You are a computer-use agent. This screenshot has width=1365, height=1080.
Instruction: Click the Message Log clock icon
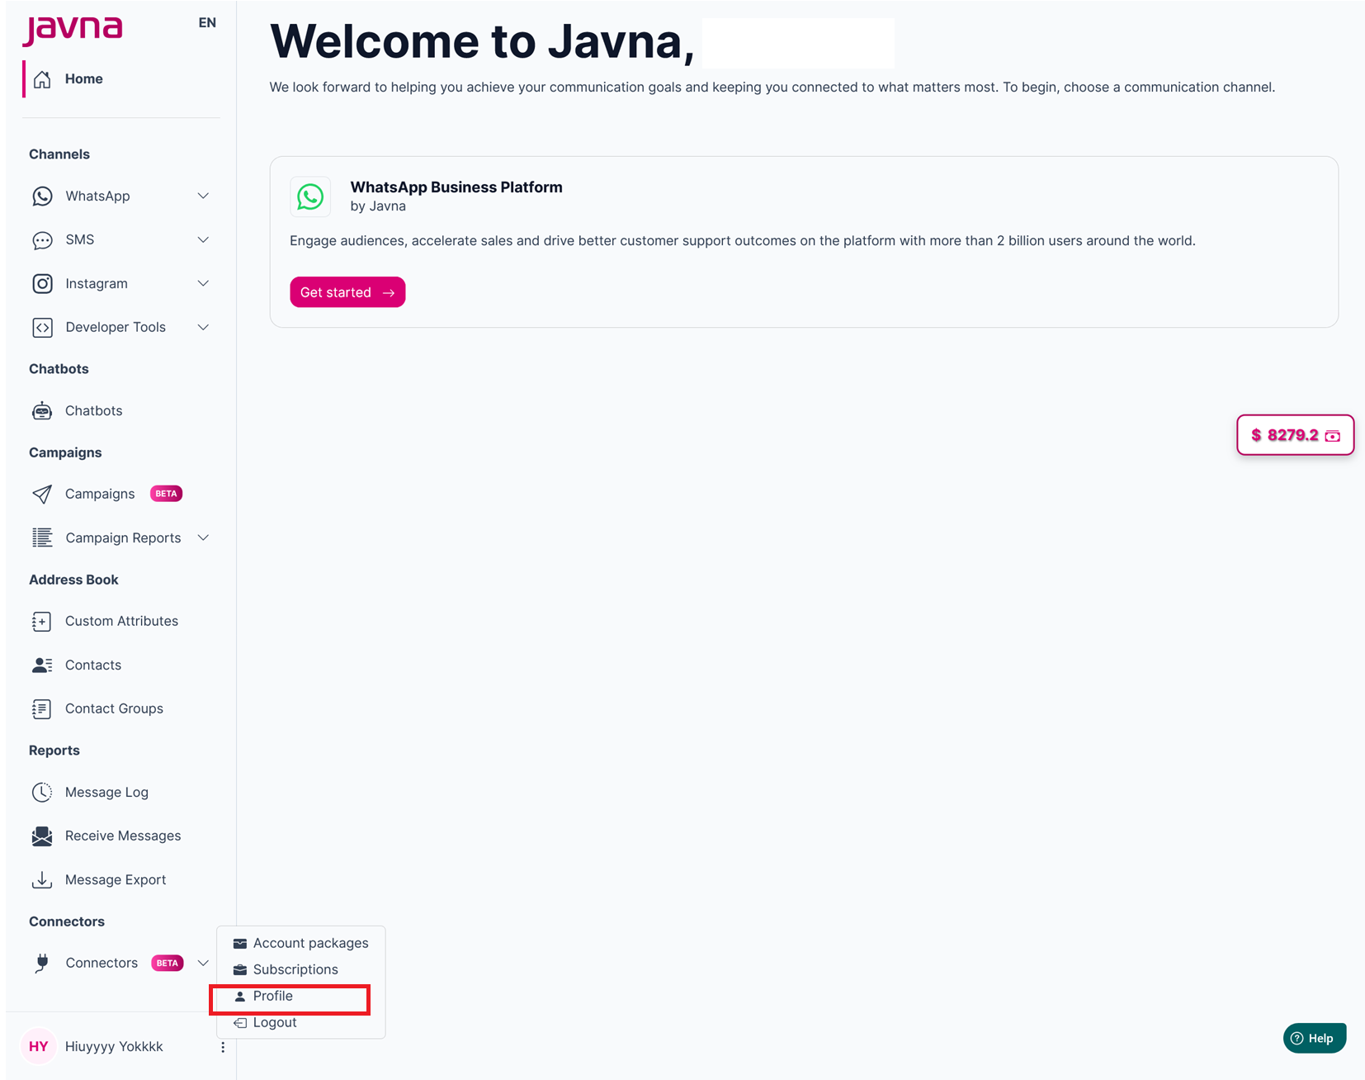pos(42,792)
